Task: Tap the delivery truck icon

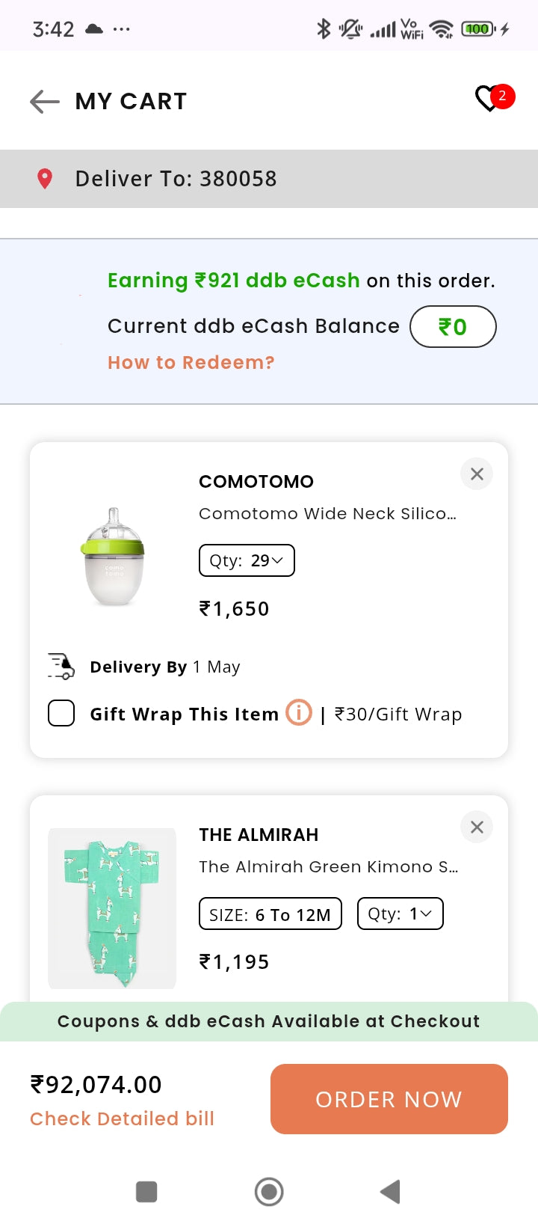Action: 61,666
